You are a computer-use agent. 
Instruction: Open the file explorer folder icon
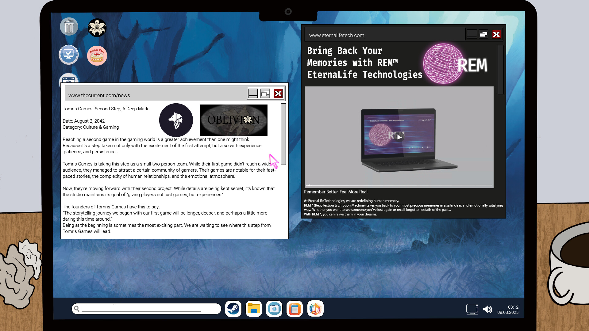click(254, 309)
